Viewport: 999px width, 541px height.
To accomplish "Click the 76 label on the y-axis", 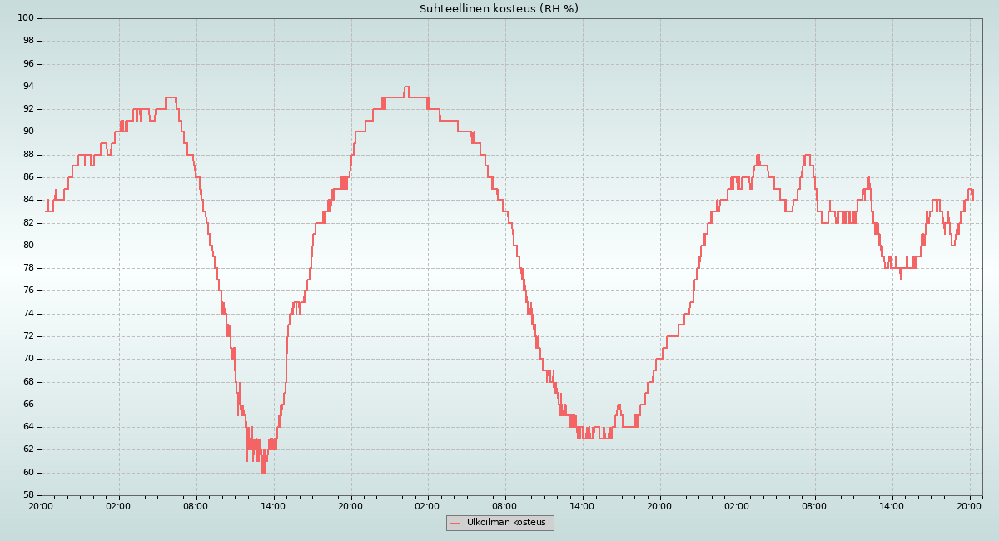I will tap(27, 290).
